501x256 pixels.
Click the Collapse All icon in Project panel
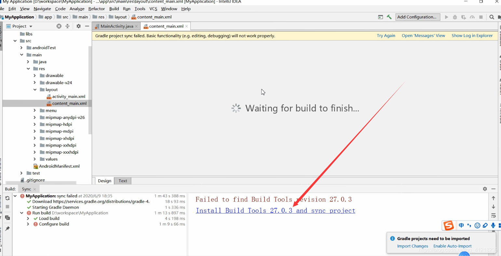pos(67,26)
